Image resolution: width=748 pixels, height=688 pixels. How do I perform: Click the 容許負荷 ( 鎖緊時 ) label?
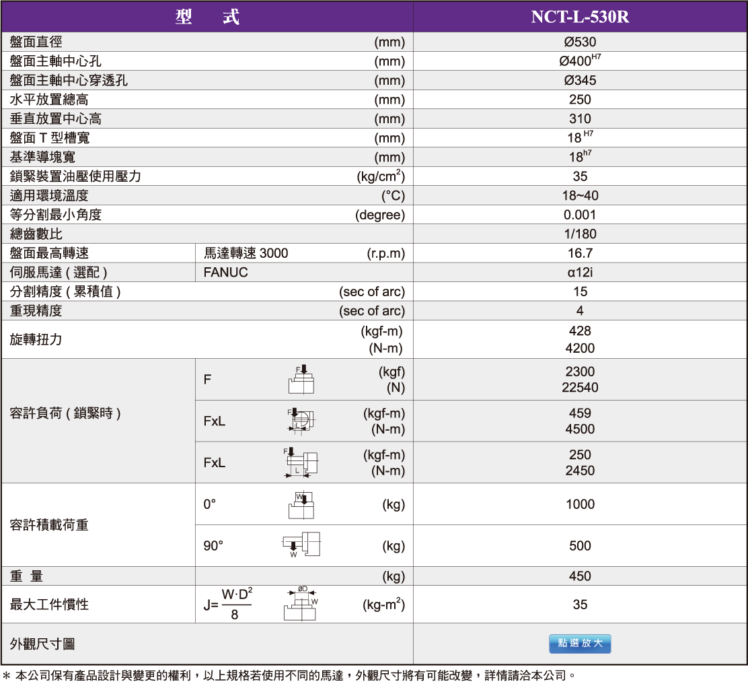point(65,413)
